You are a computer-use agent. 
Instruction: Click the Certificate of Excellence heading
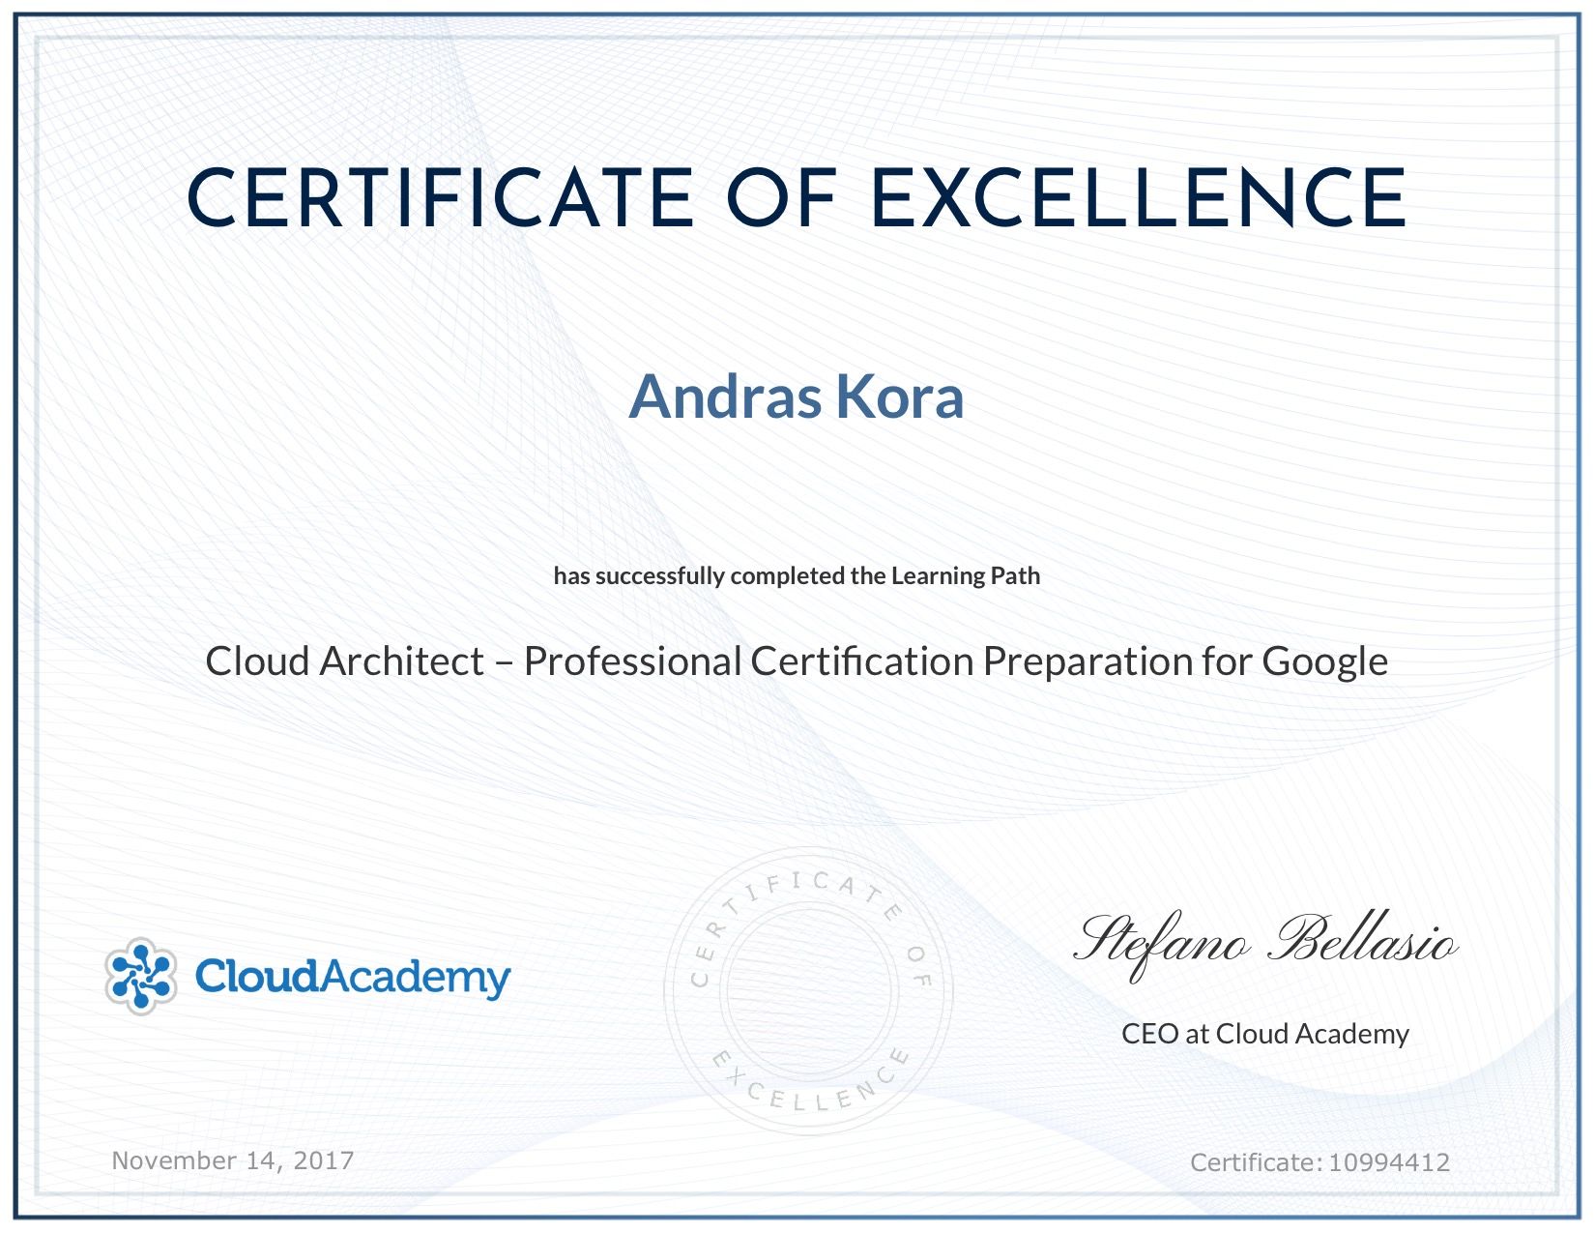tap(797, 198)
